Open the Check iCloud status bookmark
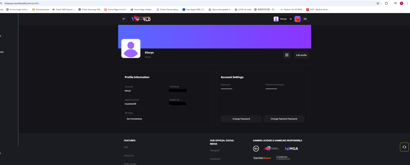This screenshot has height=165, width=410. point(168,9)
